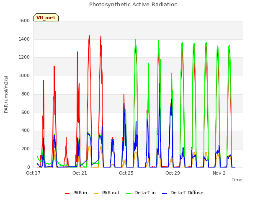Click the green Delta-T in legend swatch
The height and width of the screenshot is (201, 268).
(x=128, y=193)
